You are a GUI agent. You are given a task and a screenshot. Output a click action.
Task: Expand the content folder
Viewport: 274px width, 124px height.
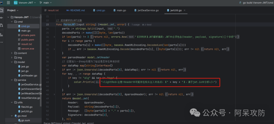coord(12,53)
